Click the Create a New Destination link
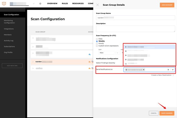Image resolution: width=177 pixels, height=118 pixels. (161, 75)
